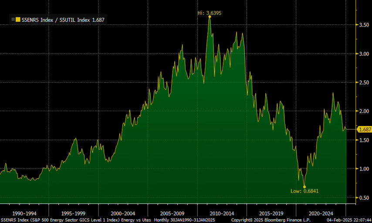The height and width of the screenshot is (223, 372).
Task: Click the 2.00 y-axis label
Action: (364, 111)
